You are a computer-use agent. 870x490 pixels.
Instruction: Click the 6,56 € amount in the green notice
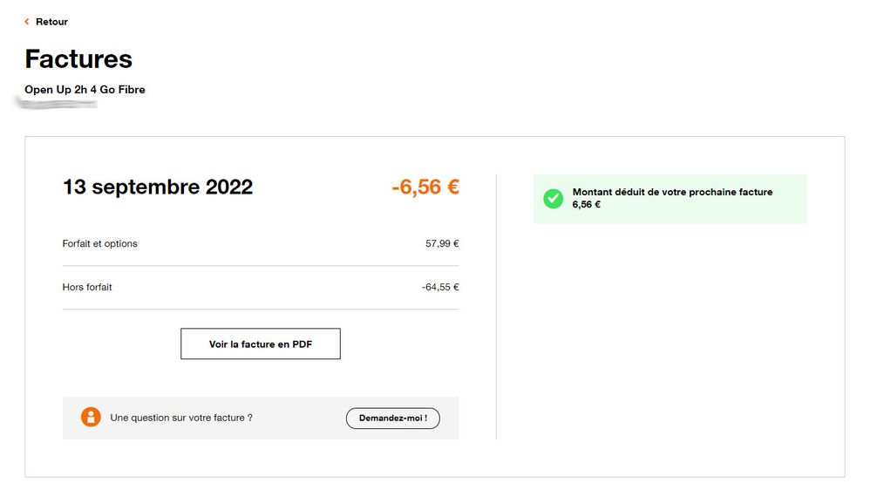coord(586,205)
